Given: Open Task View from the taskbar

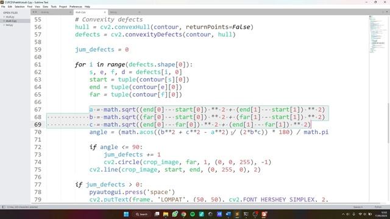Looking at the screenshot, I should [x=157, y=214].
